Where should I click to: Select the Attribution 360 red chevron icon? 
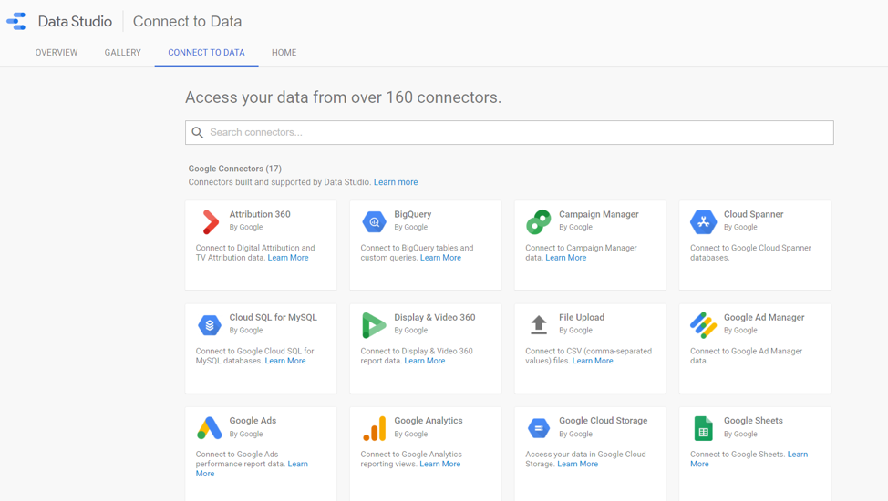tap(210, 222)
